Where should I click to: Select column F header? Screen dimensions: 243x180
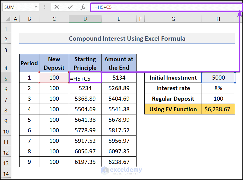(x=140, y=19)
